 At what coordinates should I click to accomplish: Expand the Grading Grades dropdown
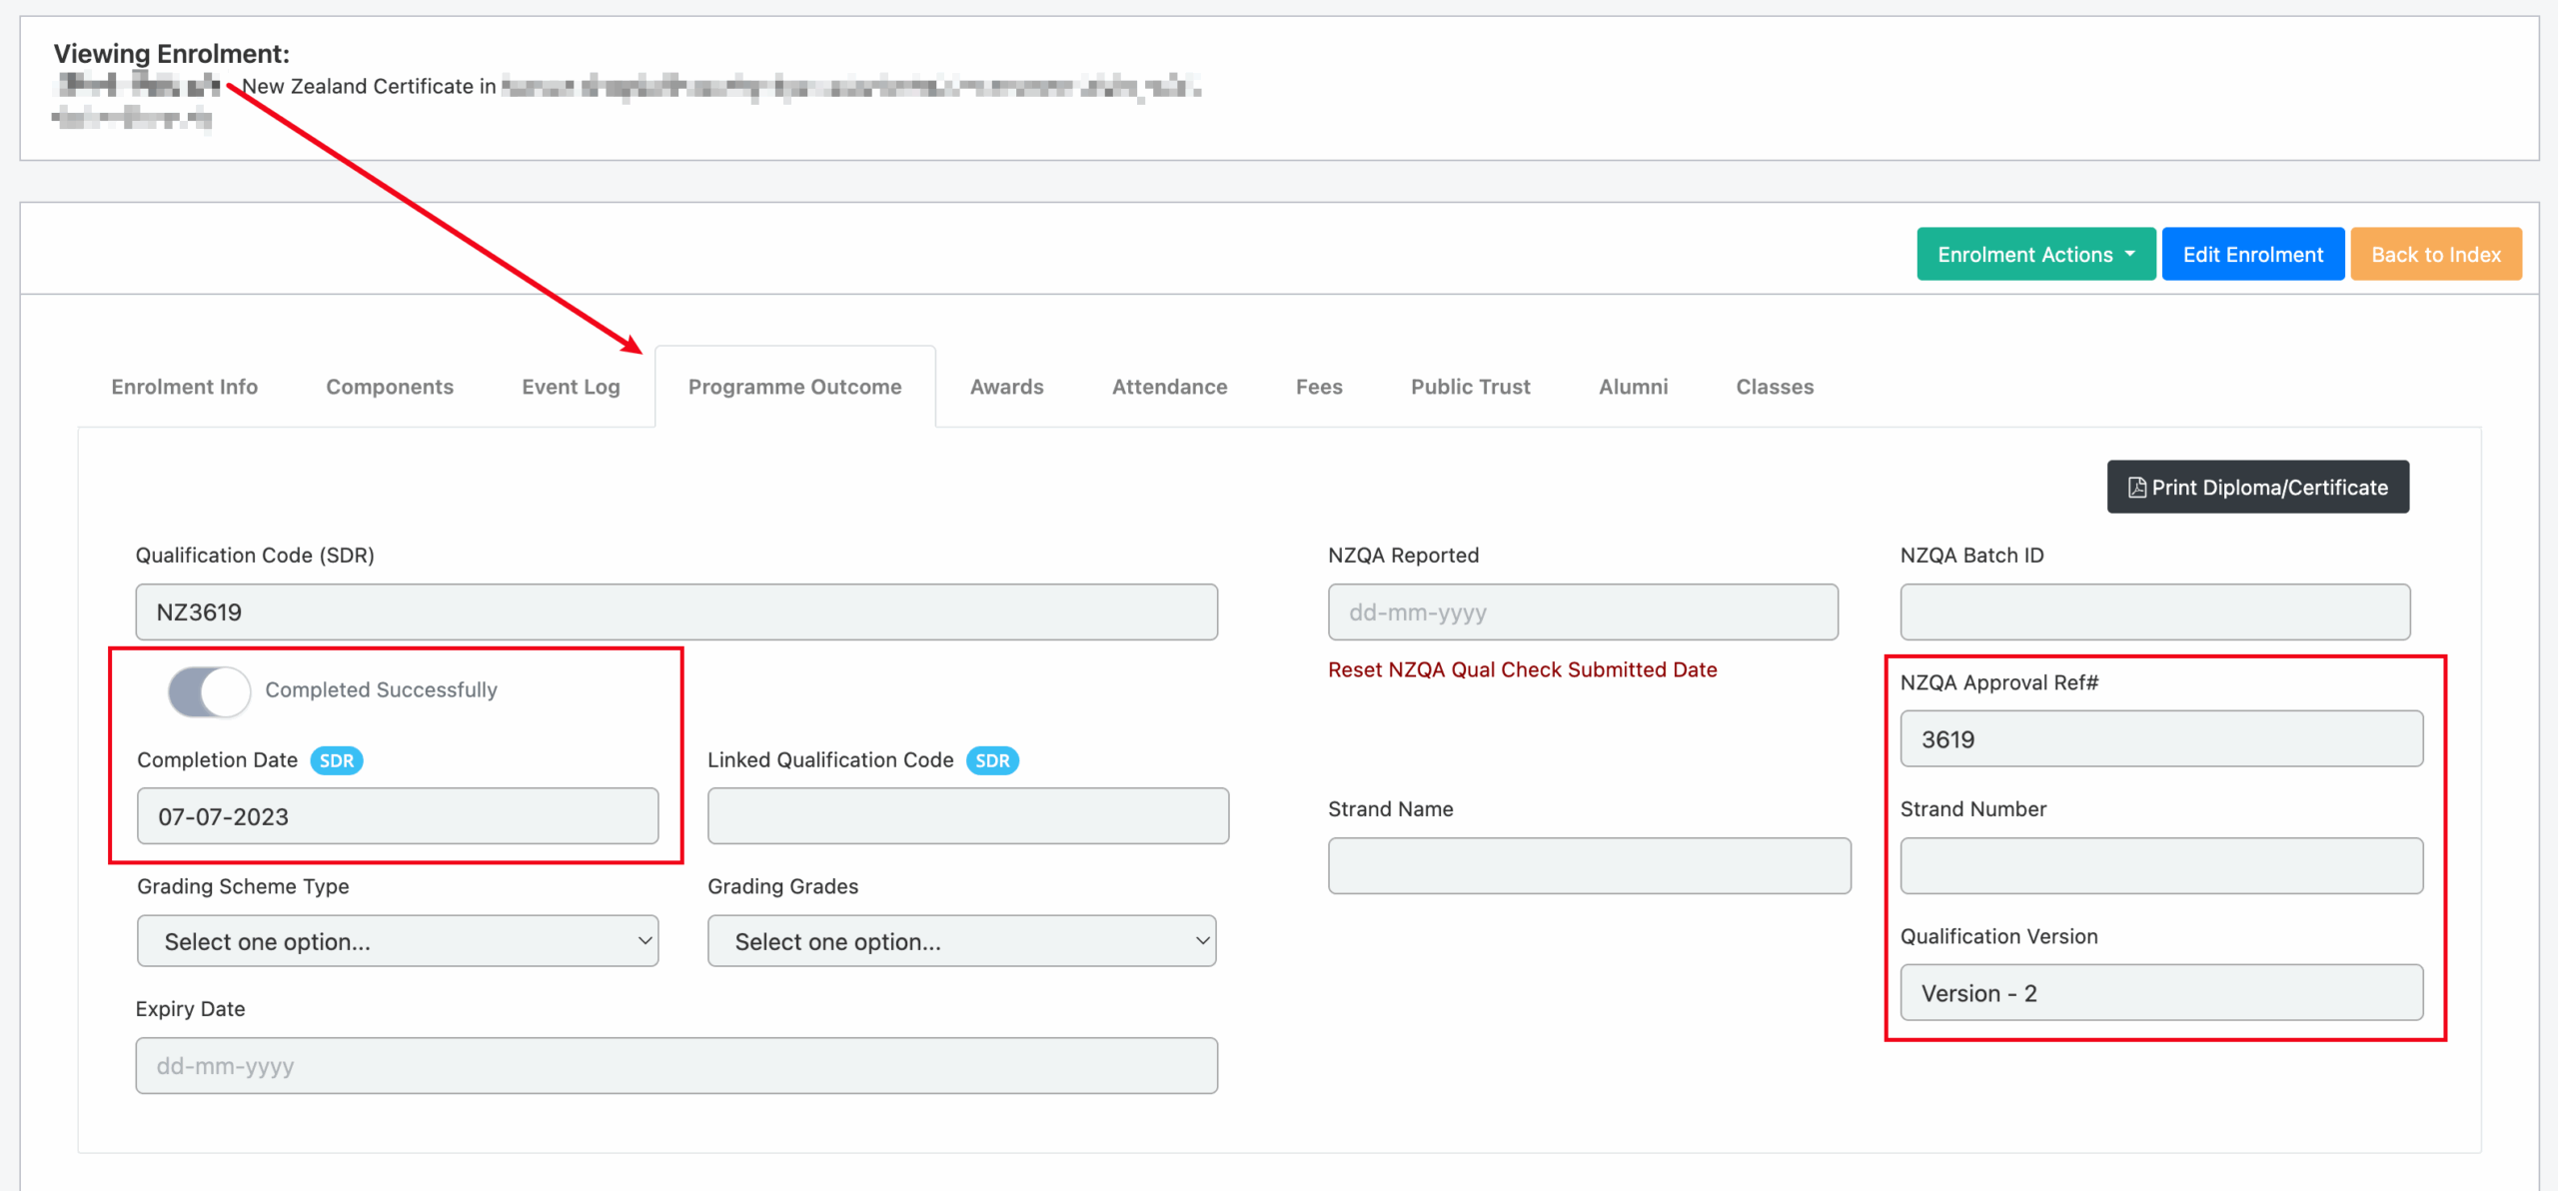(961, 941)
